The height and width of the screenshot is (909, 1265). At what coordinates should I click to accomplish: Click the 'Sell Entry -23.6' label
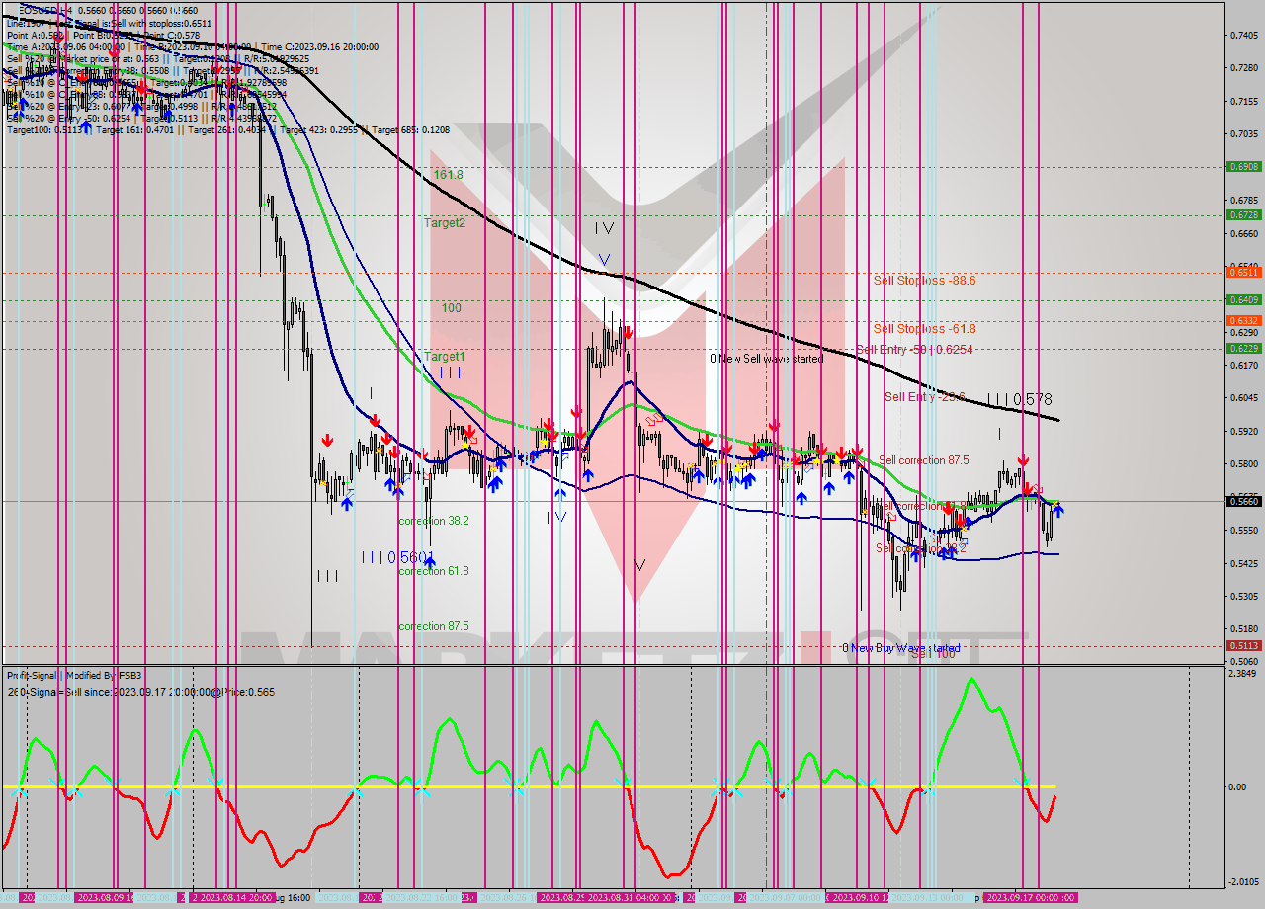[924, 396]
